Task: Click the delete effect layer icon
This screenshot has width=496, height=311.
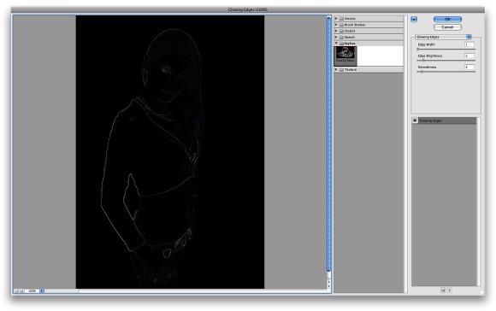Action: (449, 290)
